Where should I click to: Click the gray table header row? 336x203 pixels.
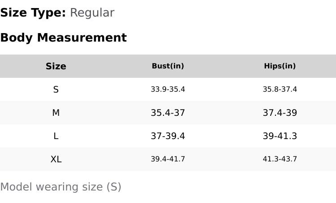click(168, 66)
